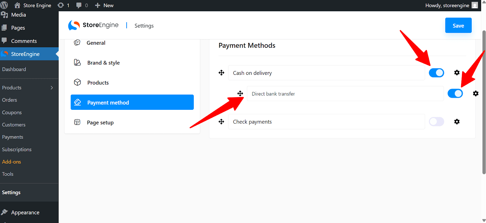Image resolution: width=486 pixels, height=223 pixels.
Task: Select the Payment method tab
Action: point(132,102)
